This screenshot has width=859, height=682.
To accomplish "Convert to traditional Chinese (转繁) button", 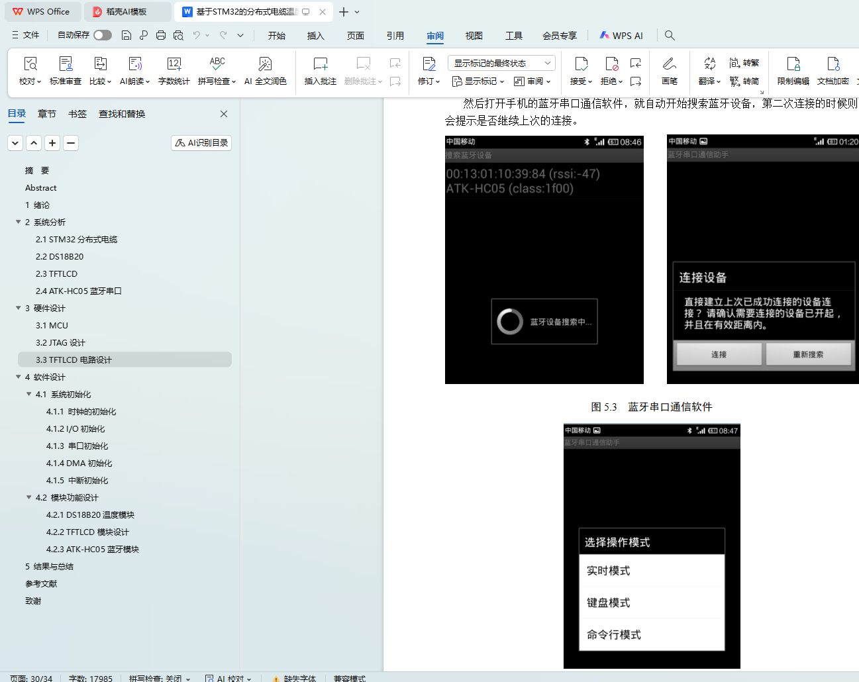I will coord(744,63).
